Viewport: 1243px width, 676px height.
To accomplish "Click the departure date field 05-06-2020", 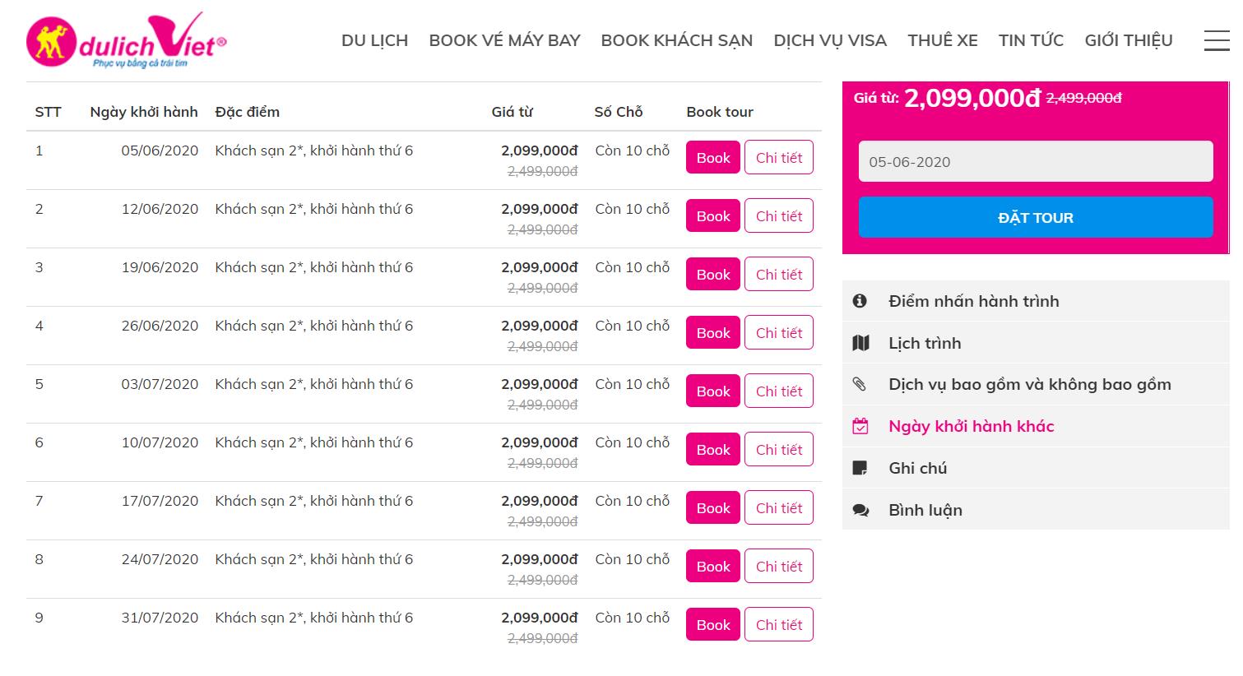I will coord(1036,161).
